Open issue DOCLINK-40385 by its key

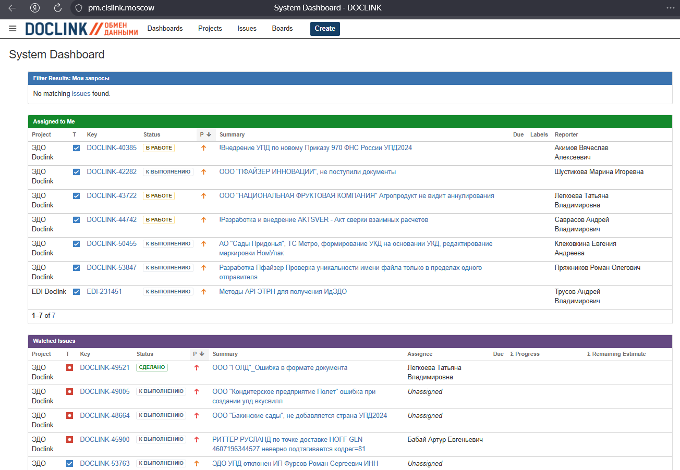pos(112,148)
